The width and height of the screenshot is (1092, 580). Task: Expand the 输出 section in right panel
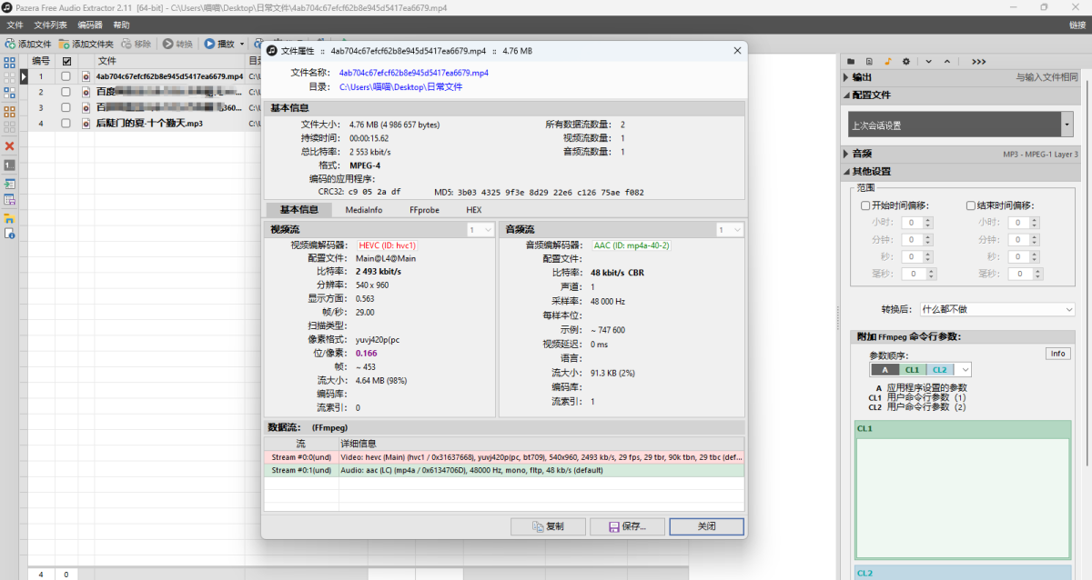[x=862, y=77]
